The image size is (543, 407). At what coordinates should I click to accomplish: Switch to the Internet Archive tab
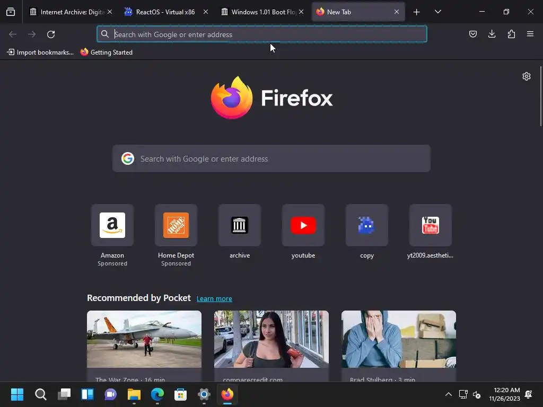pos(71,12)
